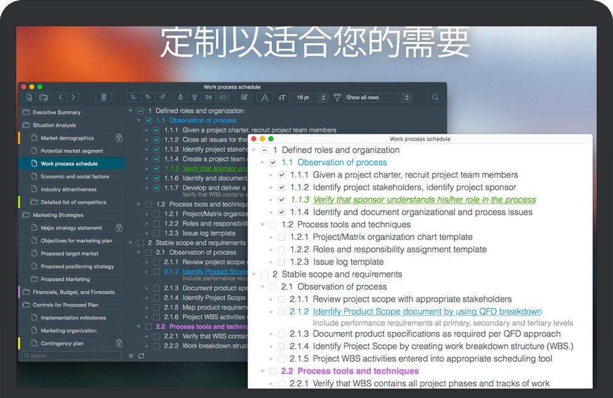Screen dimensions: 613x398
Task: Check row 2.1.3 Document product specifications
Action: [x=282, y=333]
